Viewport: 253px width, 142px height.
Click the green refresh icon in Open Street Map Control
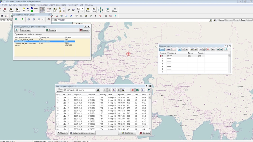(22, 19)
